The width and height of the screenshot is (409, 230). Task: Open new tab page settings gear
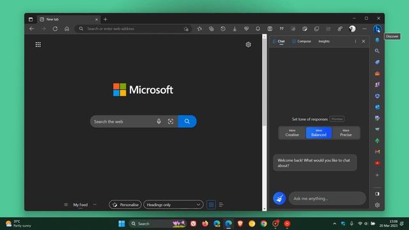[x=249, y=45]
